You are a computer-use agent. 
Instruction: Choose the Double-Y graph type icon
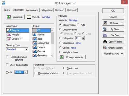pos(9,39)
